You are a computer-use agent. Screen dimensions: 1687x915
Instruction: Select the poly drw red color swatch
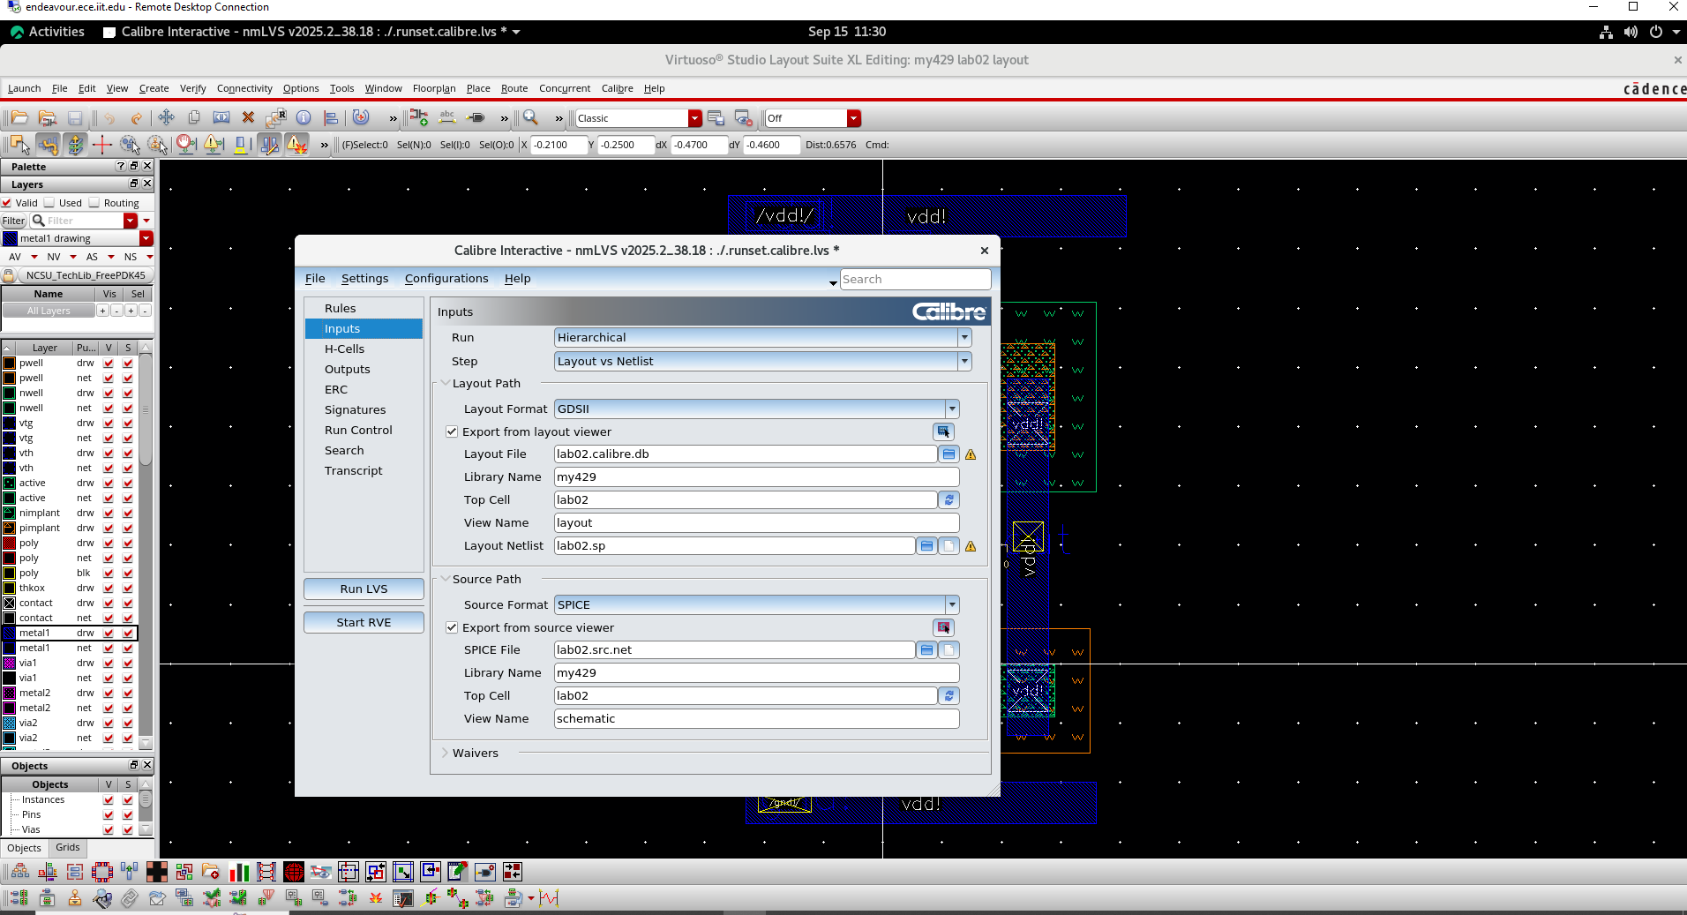[10, 544]
